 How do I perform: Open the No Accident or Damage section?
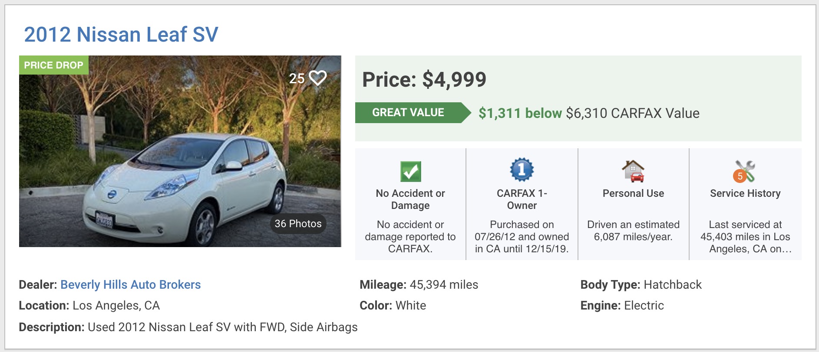click(410, 199)
